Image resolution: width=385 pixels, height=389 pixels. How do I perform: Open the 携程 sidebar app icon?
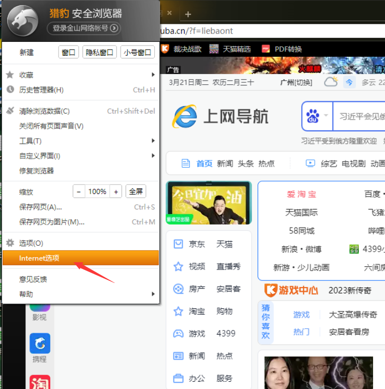40,343
